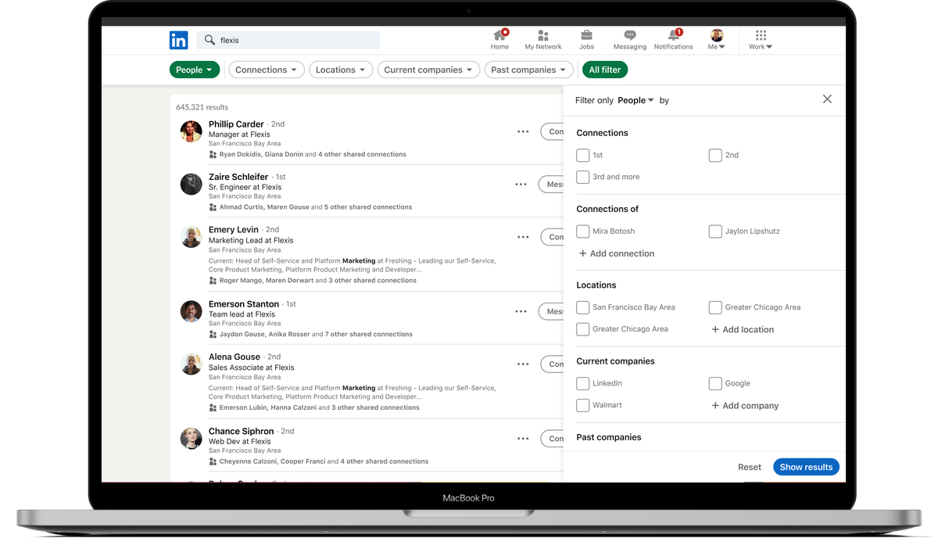Open more options for Emerson Stanton
This screenshot has height=538, width=938.
point(521,311)
